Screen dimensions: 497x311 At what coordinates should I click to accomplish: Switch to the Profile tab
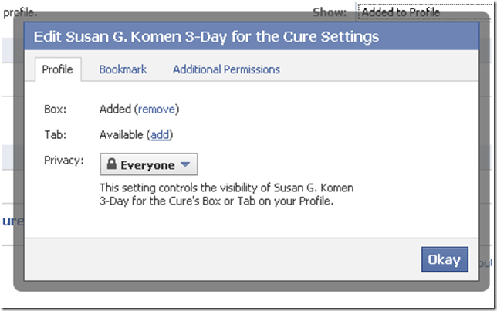click(57, 69)
